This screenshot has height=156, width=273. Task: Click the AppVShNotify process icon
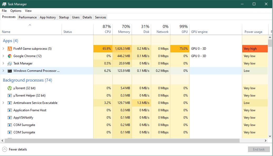click(10, 118)
